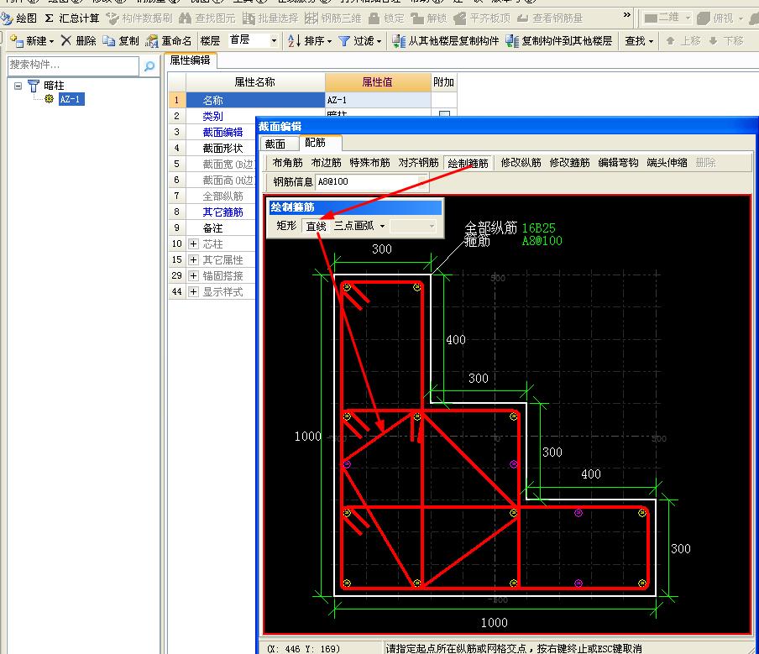The height and width of the screenshot is (654, 759).
Task: Click the 平齐板顶 tool icon
Action: click(460, 18)
